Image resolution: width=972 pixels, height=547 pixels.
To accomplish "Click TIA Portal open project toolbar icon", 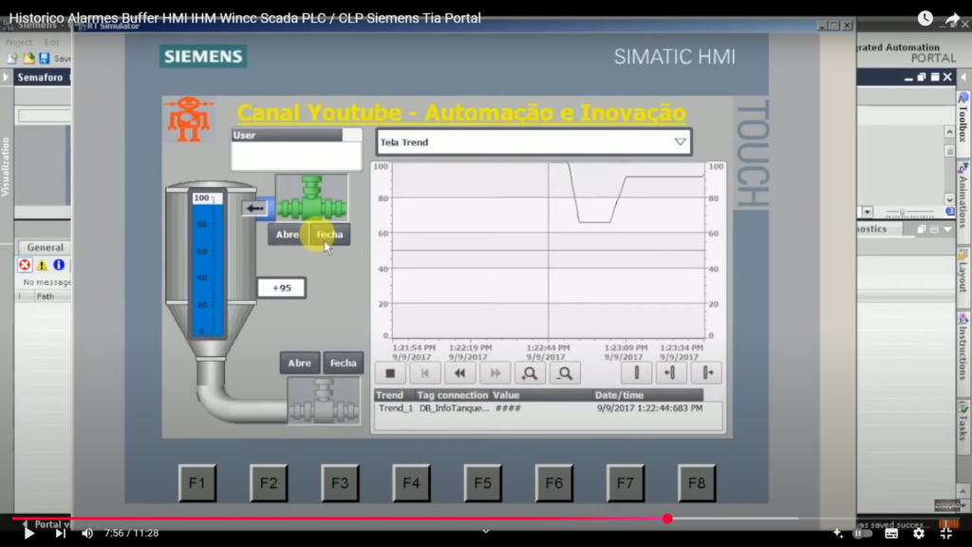I will click(28, 58).
